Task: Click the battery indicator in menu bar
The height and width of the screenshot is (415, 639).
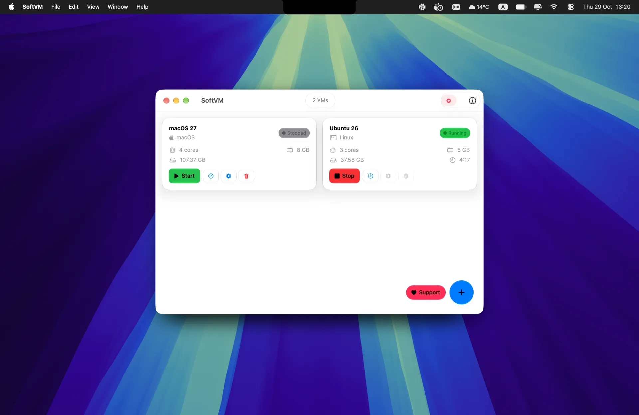Action: [521, 7]
